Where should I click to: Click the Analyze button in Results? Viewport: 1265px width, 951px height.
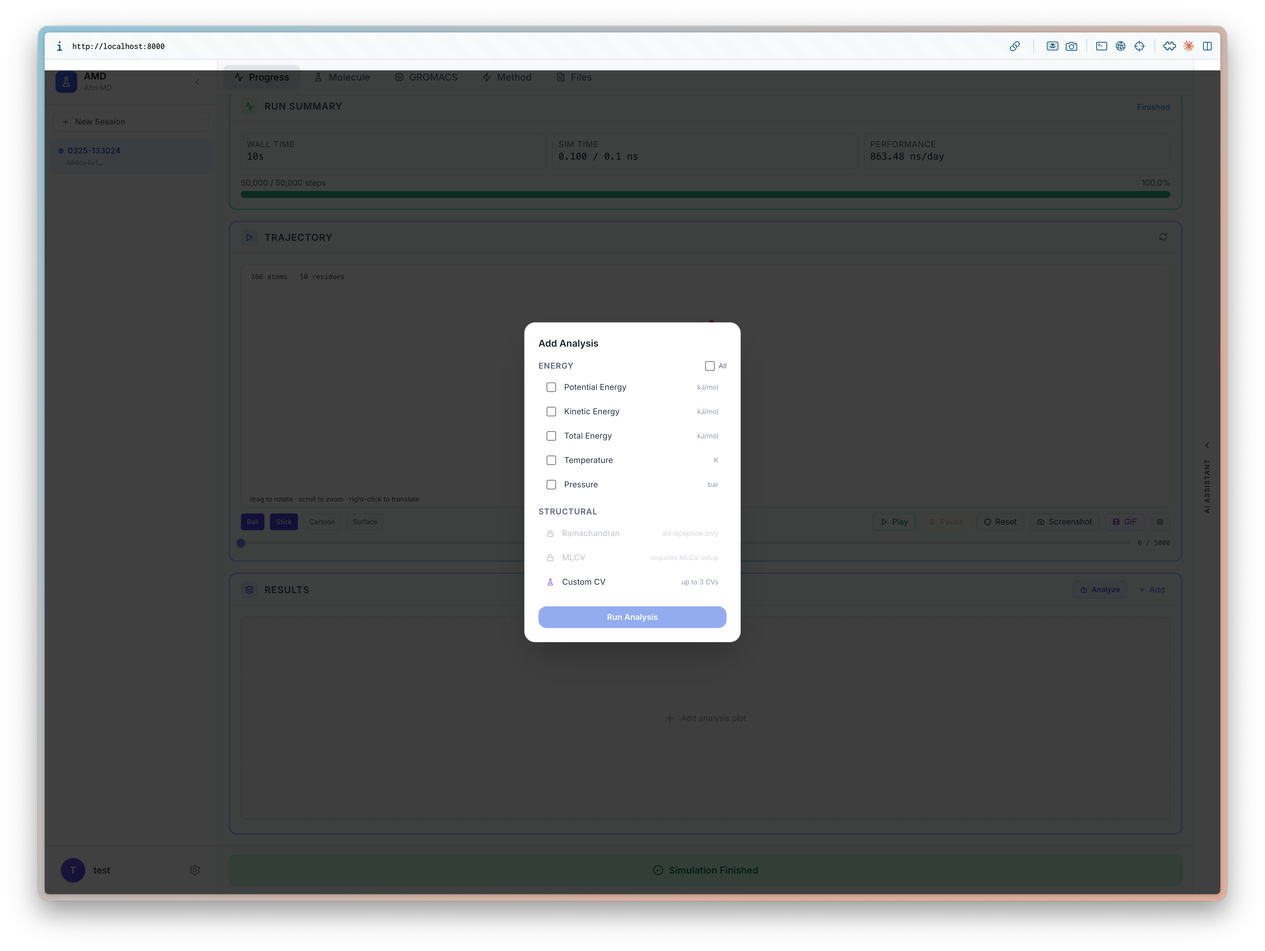pyautogui.click(x=1099, y=589)
